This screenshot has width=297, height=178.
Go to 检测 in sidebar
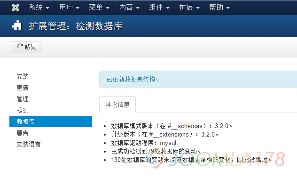(23, 110)
